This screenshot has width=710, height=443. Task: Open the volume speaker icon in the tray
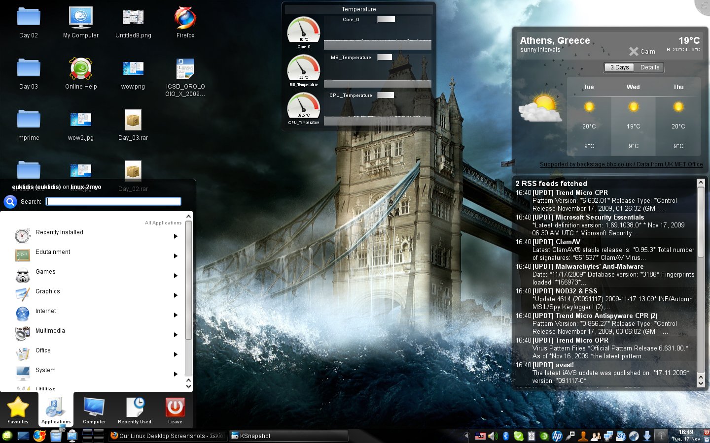pos(493,436)
